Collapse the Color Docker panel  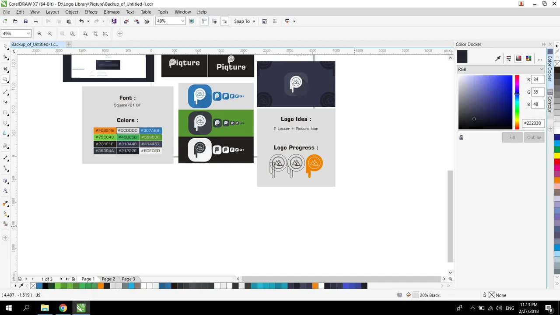coord(544,44)
